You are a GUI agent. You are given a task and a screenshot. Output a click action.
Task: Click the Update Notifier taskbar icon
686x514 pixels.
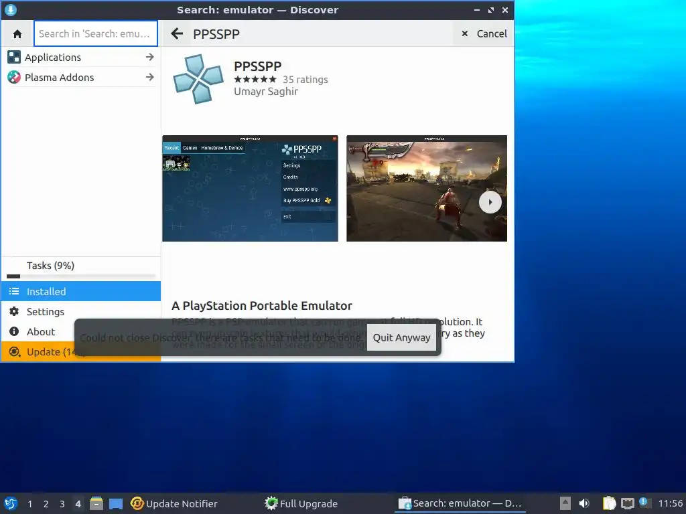pyautogui.click(x=137, y=503)
